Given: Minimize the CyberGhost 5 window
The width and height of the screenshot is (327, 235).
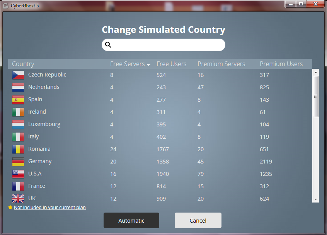Looking at the screenshot, I should pos(291,4).
